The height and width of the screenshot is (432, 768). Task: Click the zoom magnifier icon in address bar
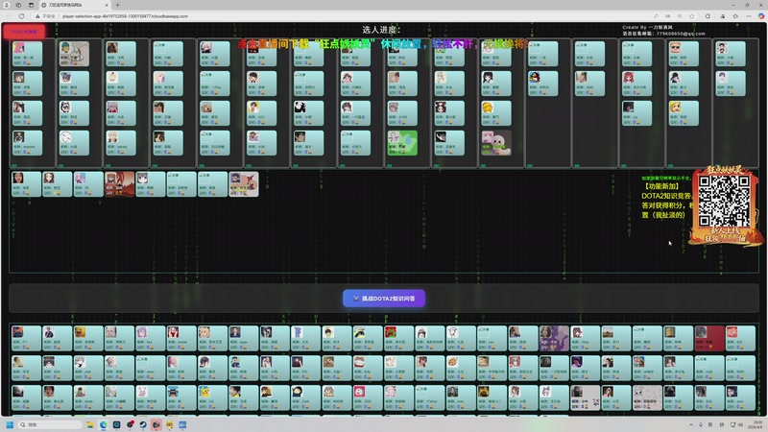pos(680,16)
